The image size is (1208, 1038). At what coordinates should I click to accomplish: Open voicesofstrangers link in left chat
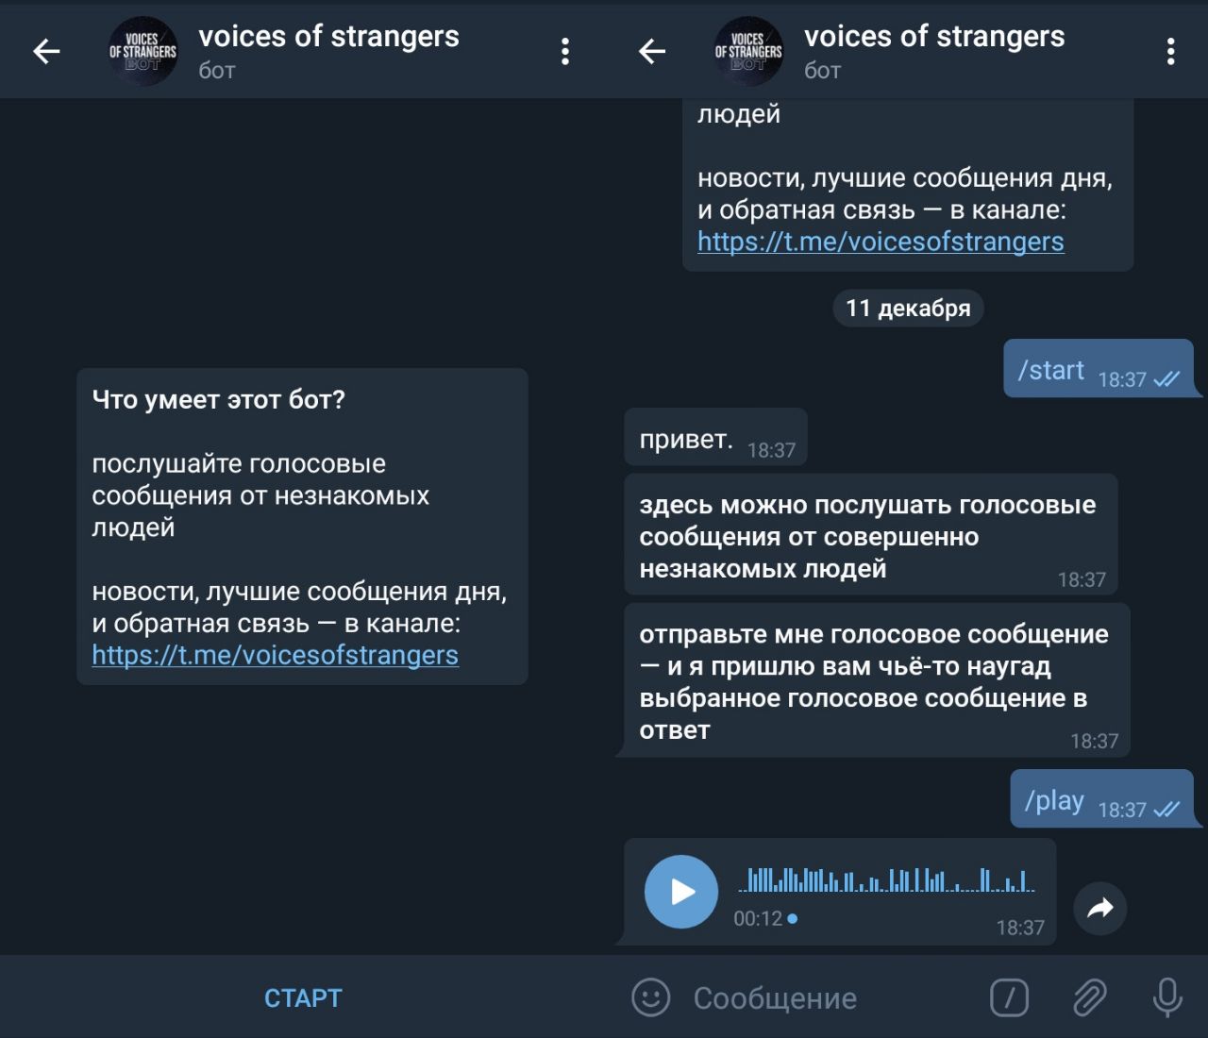pyautogui.click(x=275, y=655)
